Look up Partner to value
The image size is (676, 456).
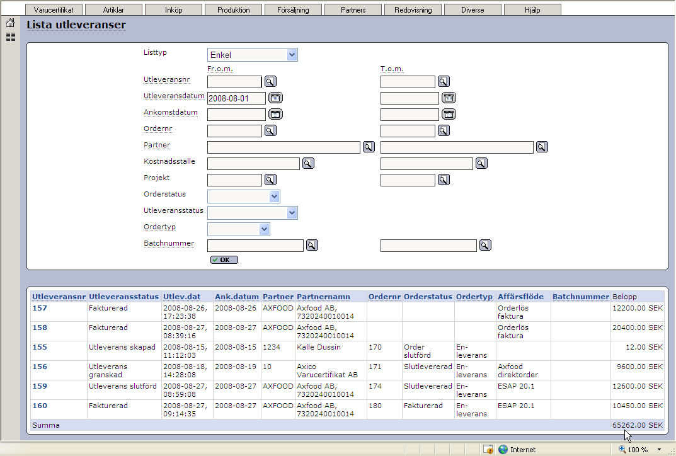[542, 147]
